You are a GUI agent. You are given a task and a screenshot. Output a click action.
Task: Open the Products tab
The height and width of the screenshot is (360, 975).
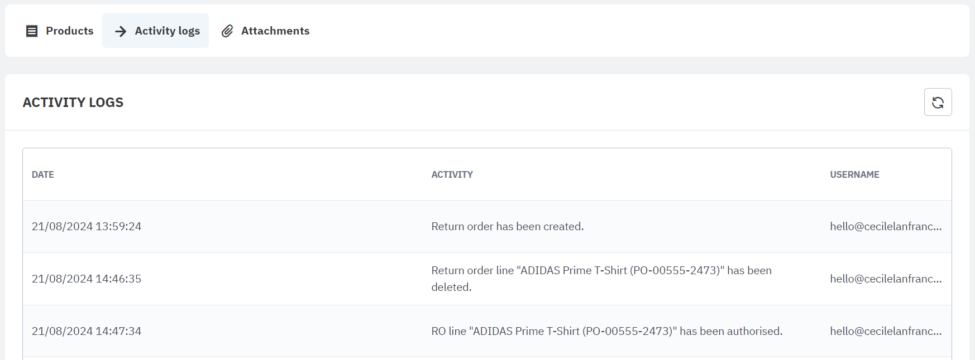(69, 31)
